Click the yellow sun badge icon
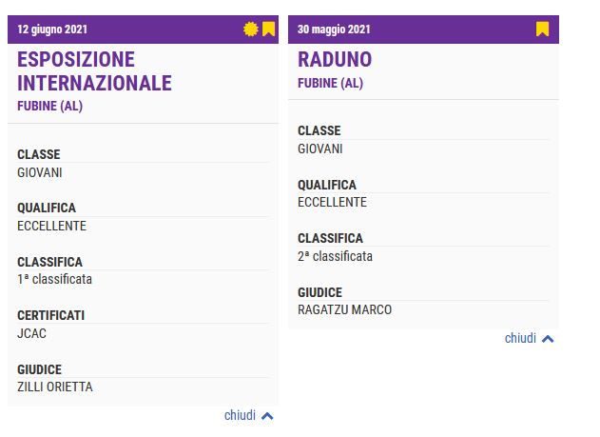The image size is (600, 437). [251, 30]
